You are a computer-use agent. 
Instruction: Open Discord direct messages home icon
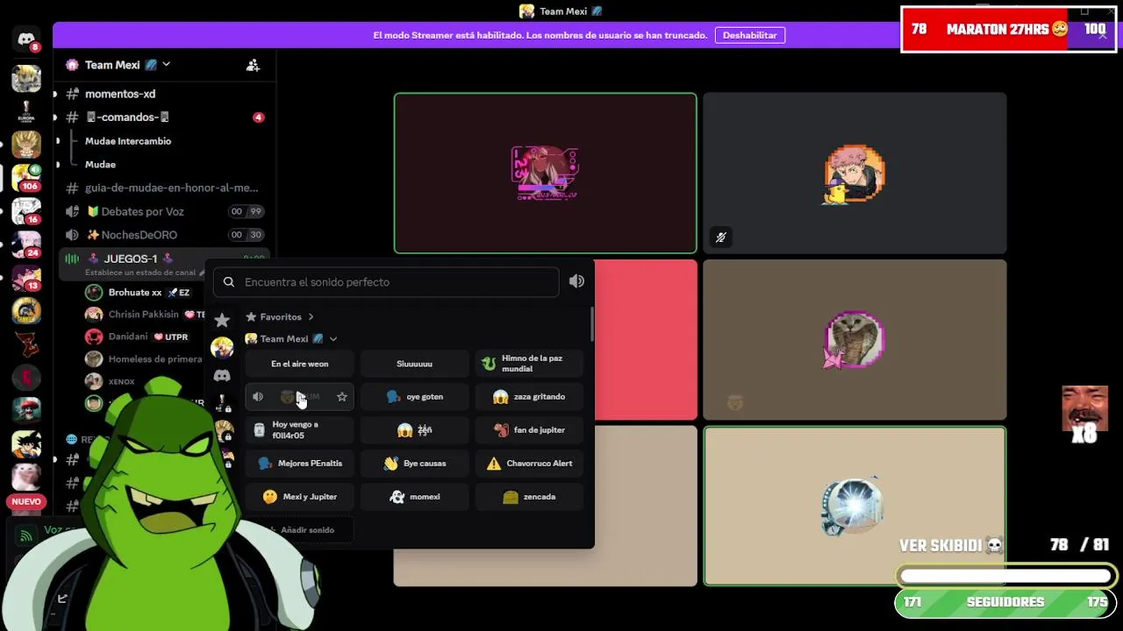pyautogui.click(x=26, y=39)
